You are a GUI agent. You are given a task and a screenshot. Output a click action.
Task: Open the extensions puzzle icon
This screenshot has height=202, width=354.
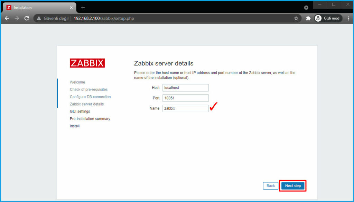click(308, 19)
